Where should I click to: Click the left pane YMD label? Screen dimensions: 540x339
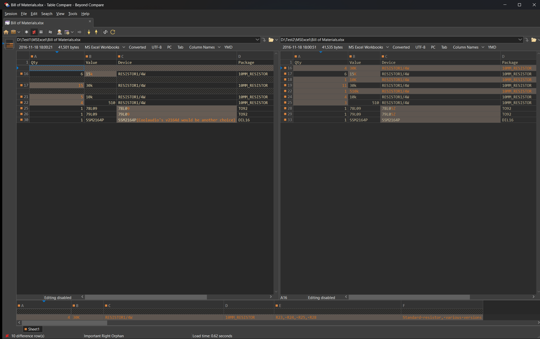click(x=228, y=47)
